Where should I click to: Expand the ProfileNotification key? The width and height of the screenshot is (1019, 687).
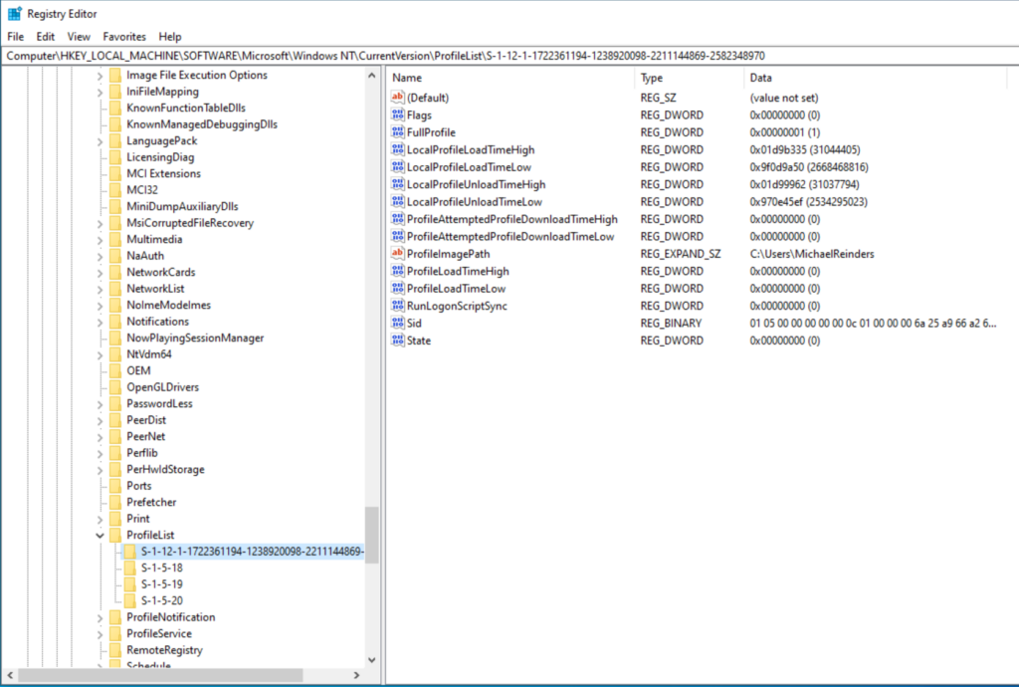(100, 617)
